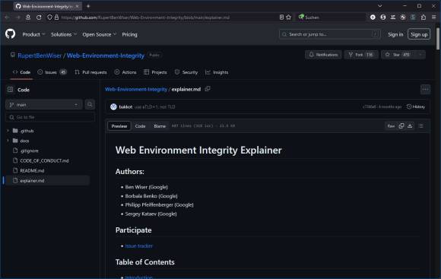Open the RupertBenWiser owner link
Screen dimensions: 441x279
pyautogui.click(x=40, y=55)
